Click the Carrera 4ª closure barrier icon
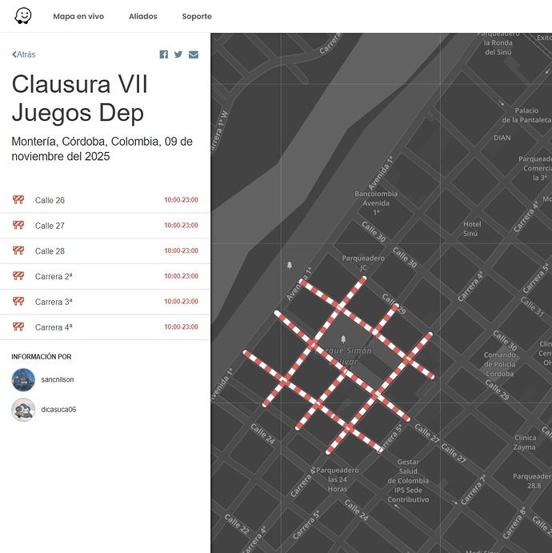 [18, 327]
